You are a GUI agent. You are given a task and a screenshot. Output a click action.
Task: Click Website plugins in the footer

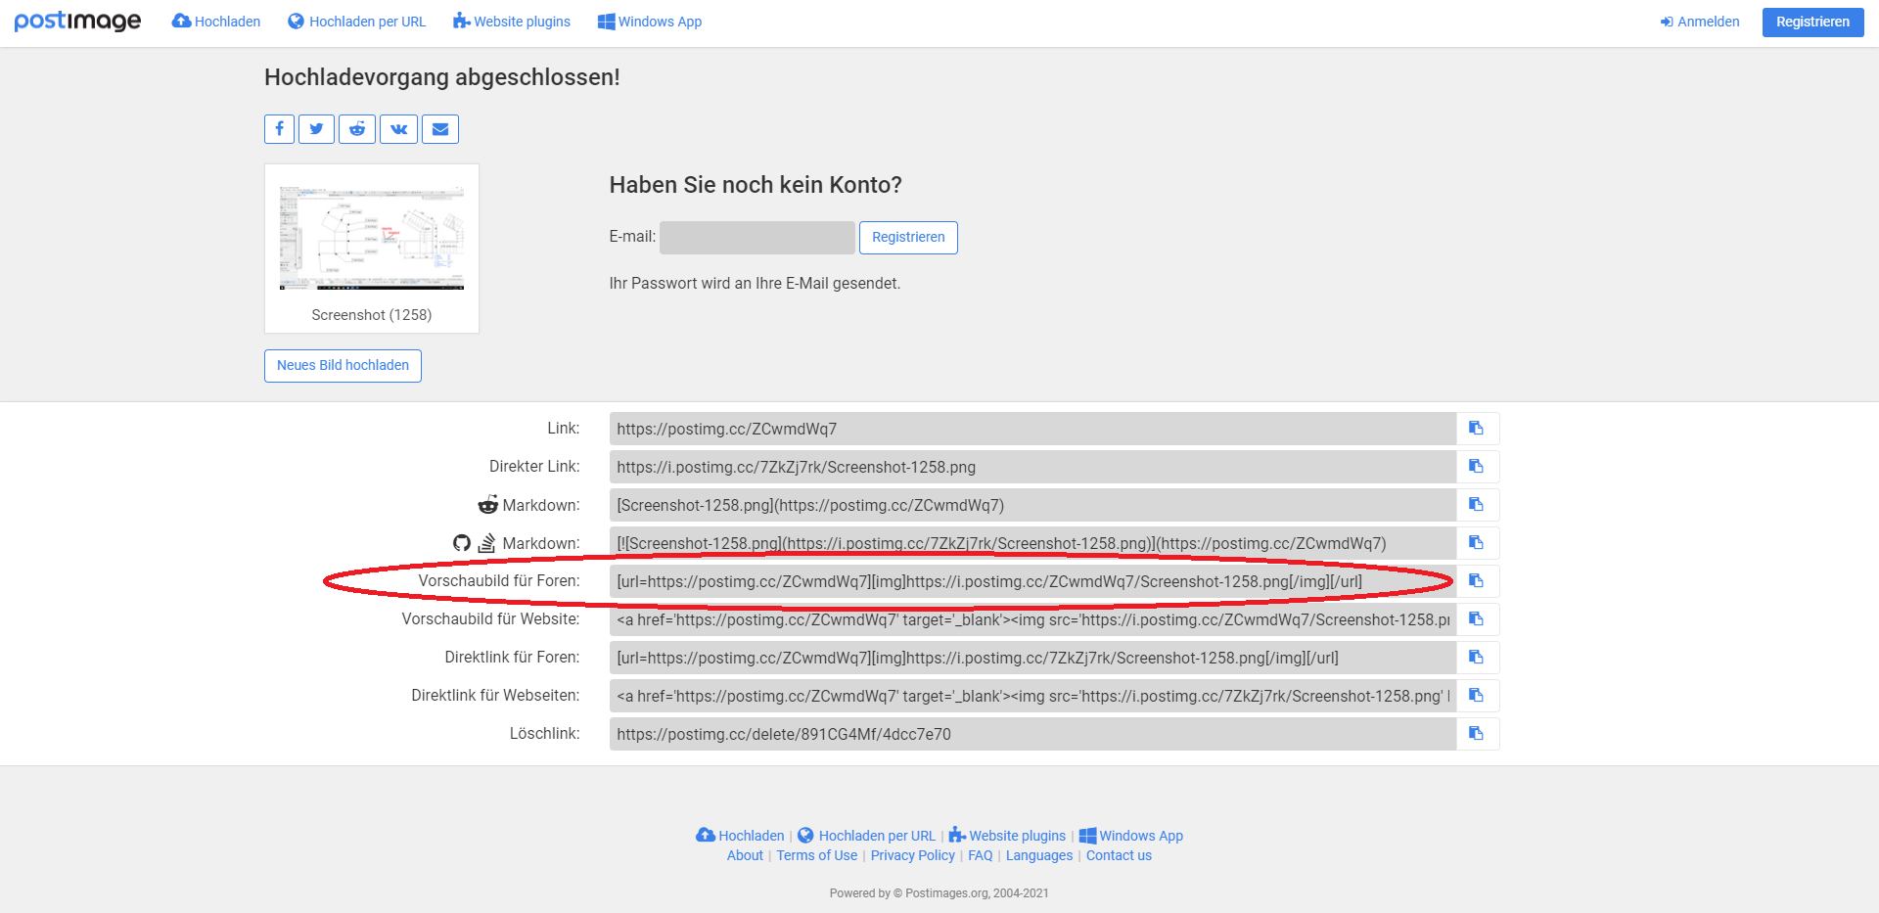pos(1007,836)
